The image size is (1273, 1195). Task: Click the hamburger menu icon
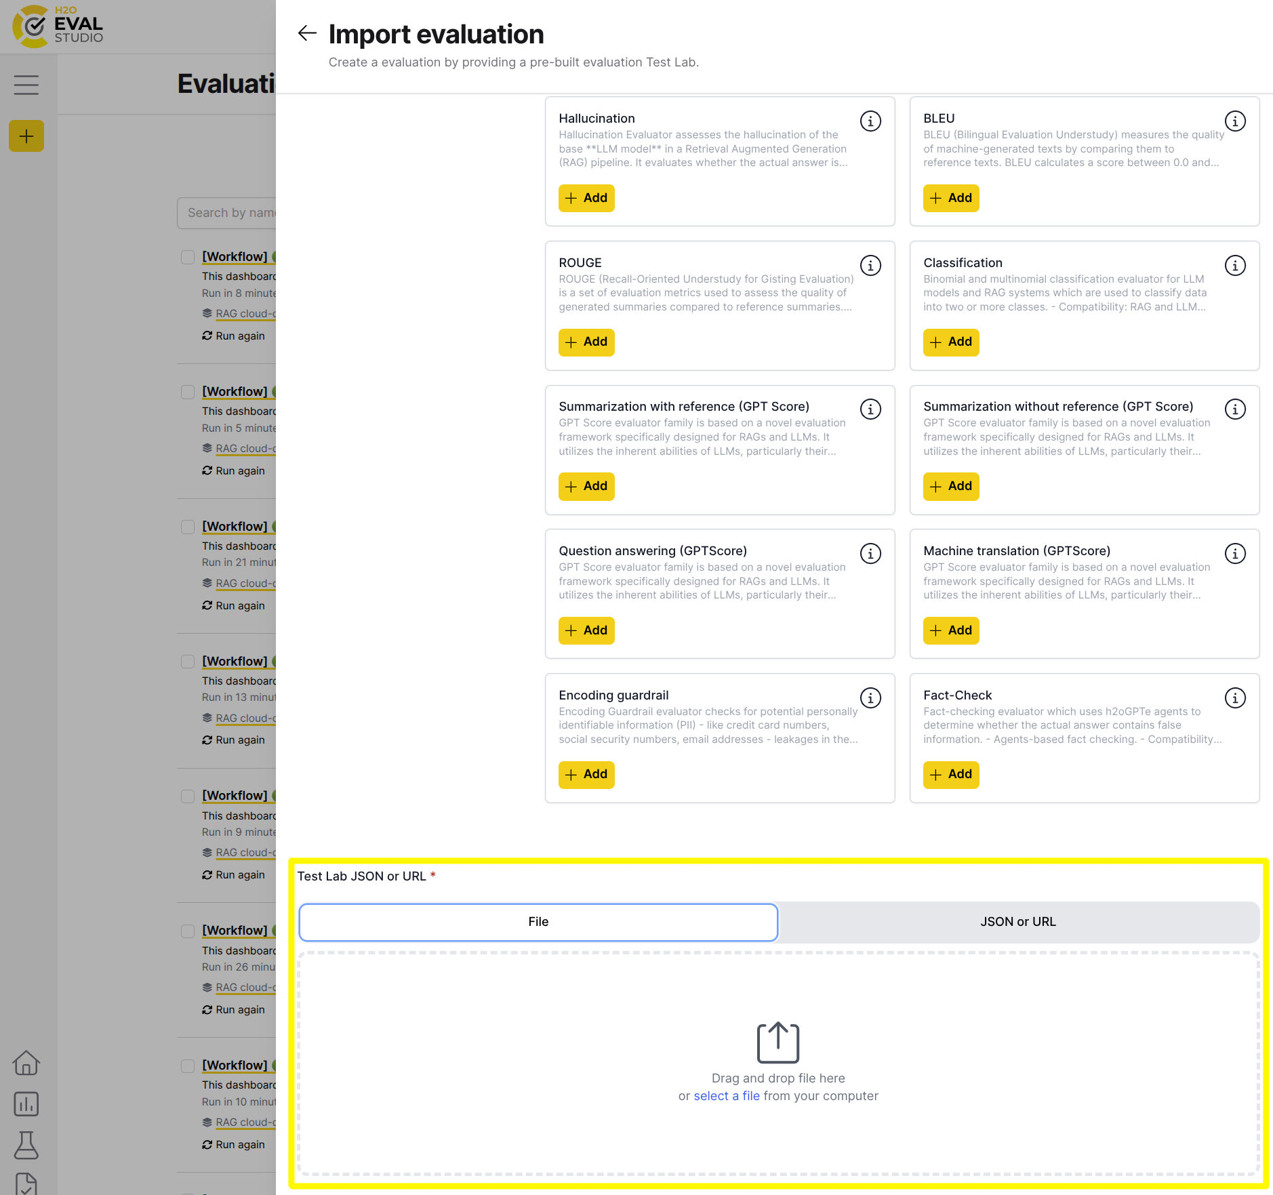[x=26, y=85]
